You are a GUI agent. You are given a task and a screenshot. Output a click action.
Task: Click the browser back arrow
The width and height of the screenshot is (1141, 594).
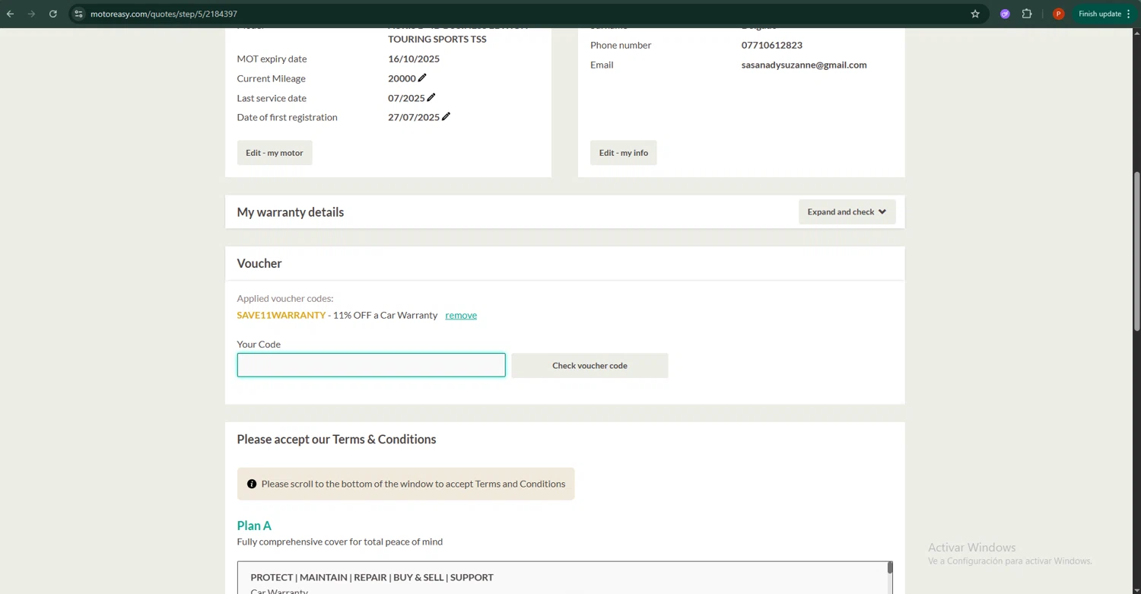click(x=11, y=14)
